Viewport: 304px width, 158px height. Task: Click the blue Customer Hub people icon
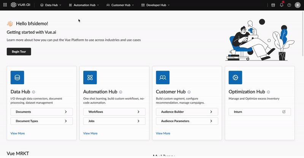[163, 77]
